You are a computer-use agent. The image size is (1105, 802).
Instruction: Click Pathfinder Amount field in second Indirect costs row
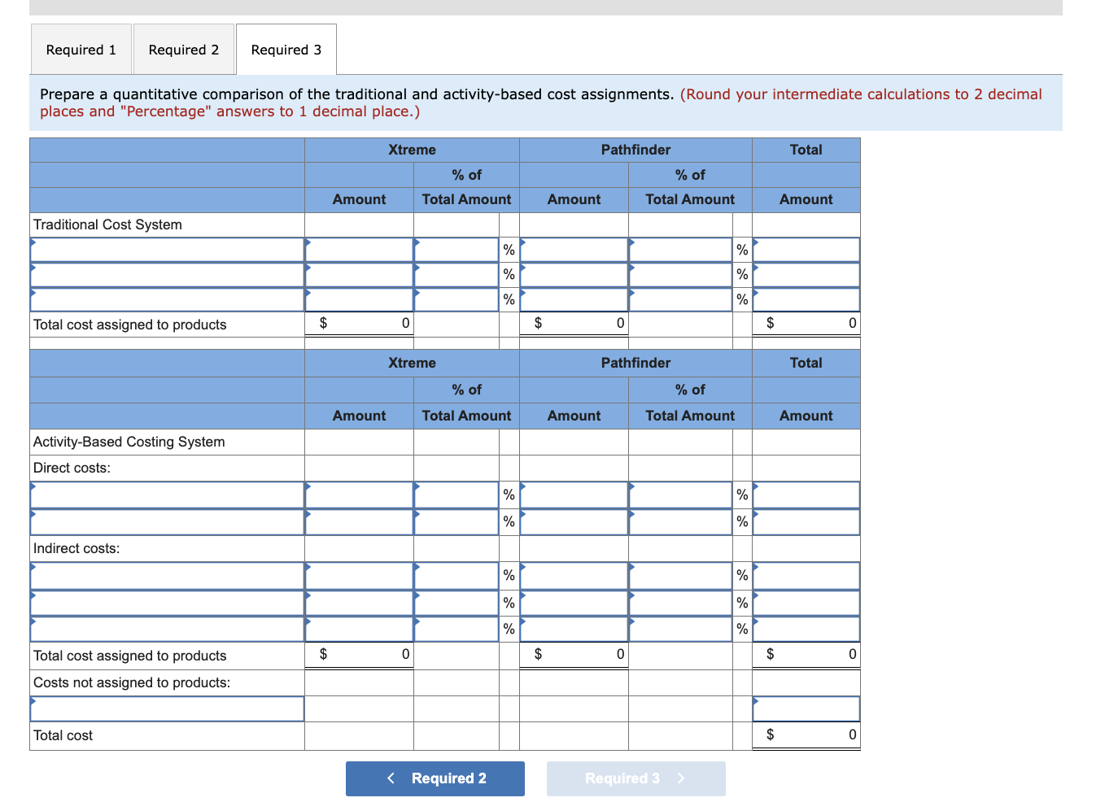[x=574, y=603]
